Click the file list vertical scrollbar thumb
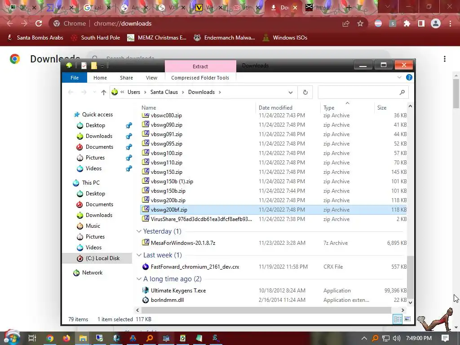This screenshot has width=460, height=345. coord(410,276)
